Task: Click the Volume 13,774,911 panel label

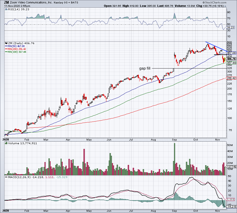Action: coord(23,143)
